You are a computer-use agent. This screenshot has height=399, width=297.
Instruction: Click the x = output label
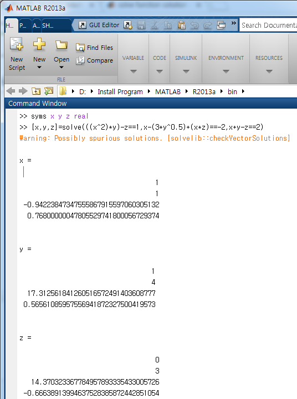click(x=25, y=161)
